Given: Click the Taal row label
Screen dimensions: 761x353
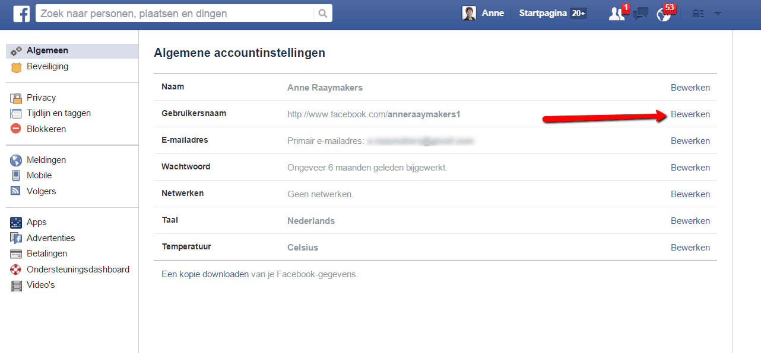Looking at the screenshot, I should tap(170, 220).
